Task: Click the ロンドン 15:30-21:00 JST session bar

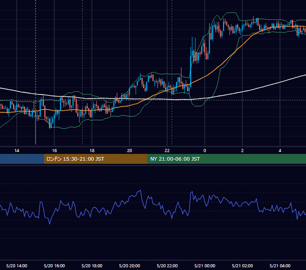Action: point(95,159)
